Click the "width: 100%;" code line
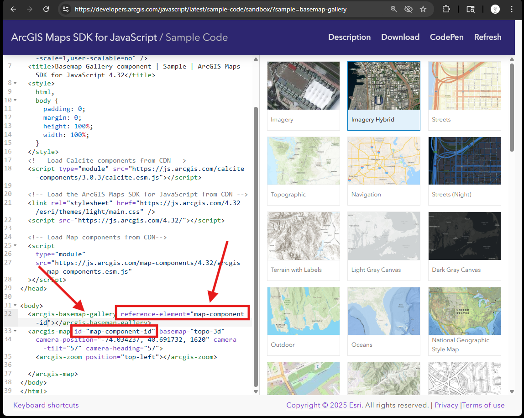Image resolution: width=524 pixels, height=418 pixels. tap(66, 135)
